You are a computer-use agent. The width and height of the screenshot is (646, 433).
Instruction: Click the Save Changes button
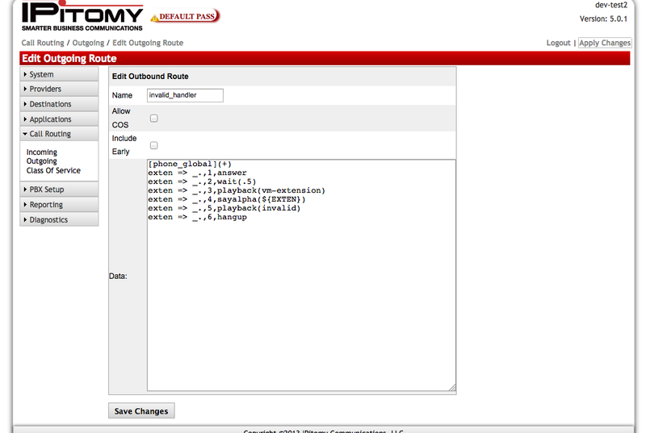141,411
